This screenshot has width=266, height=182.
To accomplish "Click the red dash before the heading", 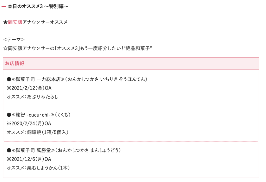I will point(4,6).
